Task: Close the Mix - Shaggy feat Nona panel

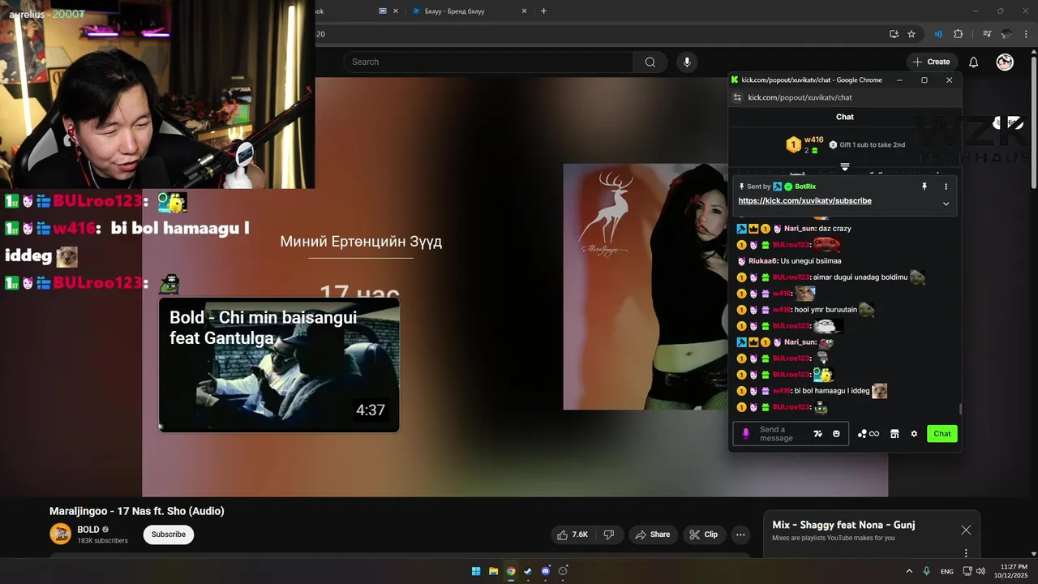Action: click(x=966, y=530)
